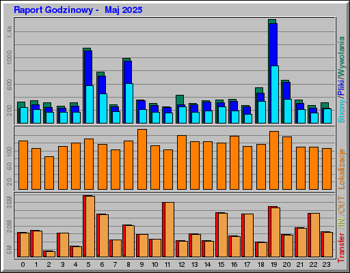Click hour label '20' on x-axis
This screenshot has width=350, height=273.
(286, 265)
